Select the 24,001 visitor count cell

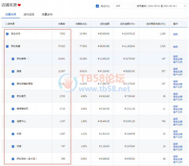tap(62, 59)
